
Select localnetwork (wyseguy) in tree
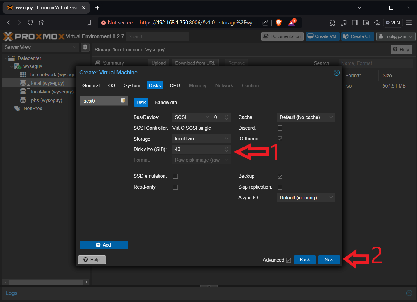(x=47, y=74)
